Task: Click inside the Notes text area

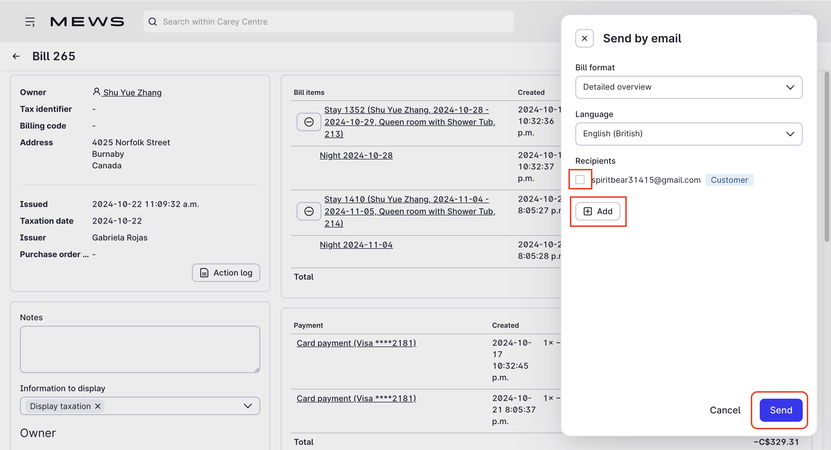Action: (140, 349)
